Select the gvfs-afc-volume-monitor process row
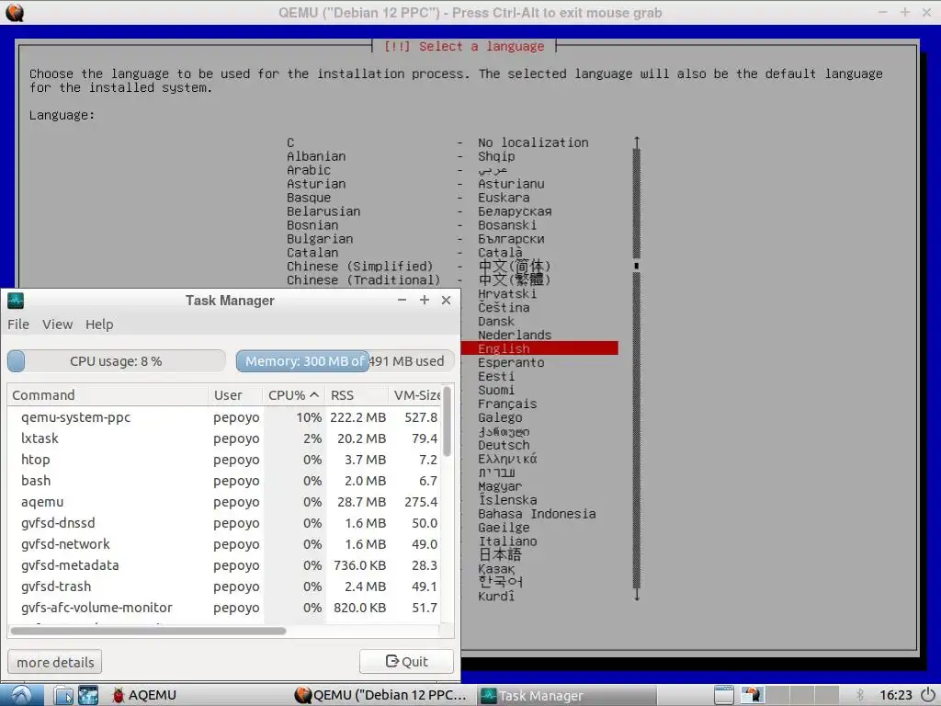This screenshot has height=706, width=941. point(224,608)
